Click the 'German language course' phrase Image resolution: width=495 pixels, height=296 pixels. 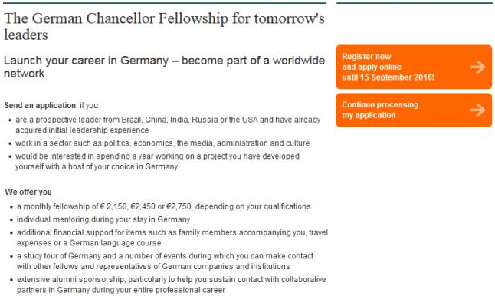tap(116, 243)
